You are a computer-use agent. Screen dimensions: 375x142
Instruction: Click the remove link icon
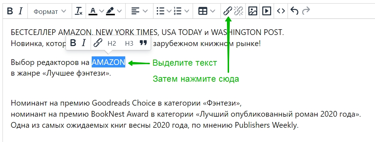[238, 11]
